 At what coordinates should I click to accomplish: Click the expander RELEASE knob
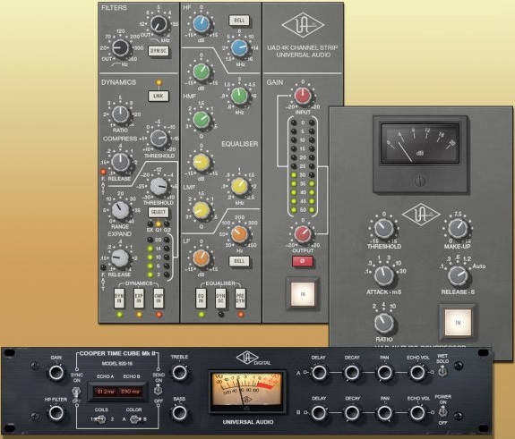pyautogui.click(x=120, y=257)
